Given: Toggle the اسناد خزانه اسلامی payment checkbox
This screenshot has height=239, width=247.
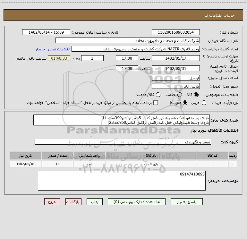Looking at the screenshot, I should tap(156, 103).
